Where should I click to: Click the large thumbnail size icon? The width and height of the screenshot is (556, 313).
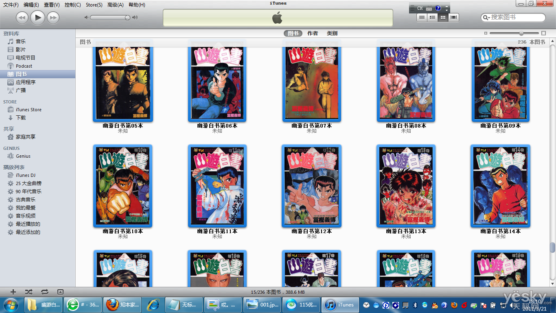pos(543,33)
